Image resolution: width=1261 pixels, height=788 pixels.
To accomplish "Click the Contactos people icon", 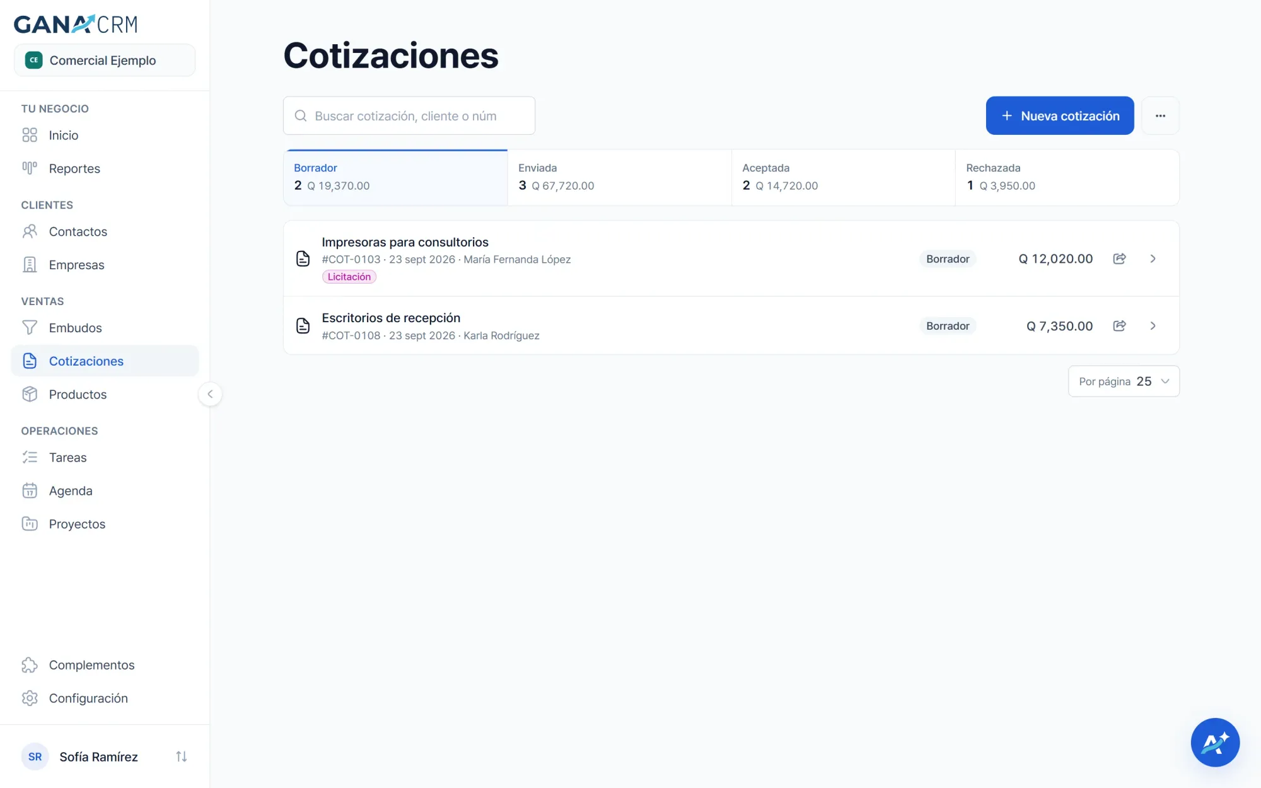I will (30, 231).
